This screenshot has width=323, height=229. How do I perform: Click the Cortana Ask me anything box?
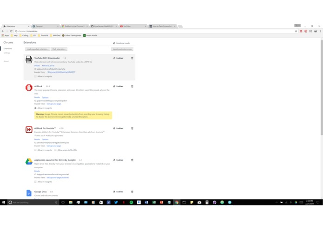point(33,202)
